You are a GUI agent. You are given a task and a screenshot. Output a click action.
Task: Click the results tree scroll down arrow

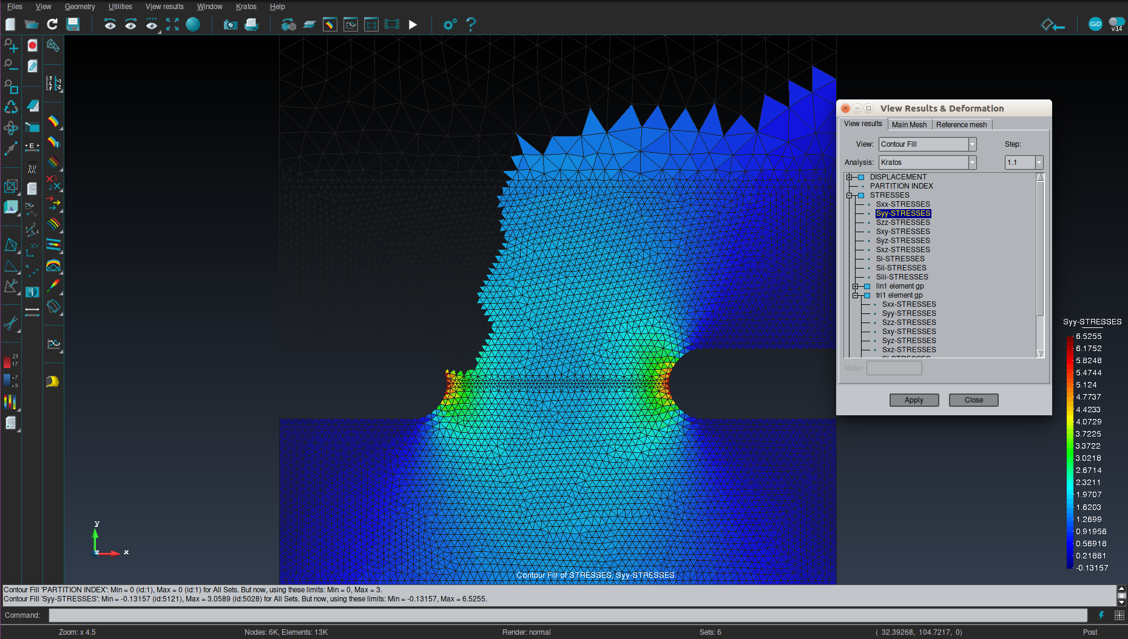1040,353
